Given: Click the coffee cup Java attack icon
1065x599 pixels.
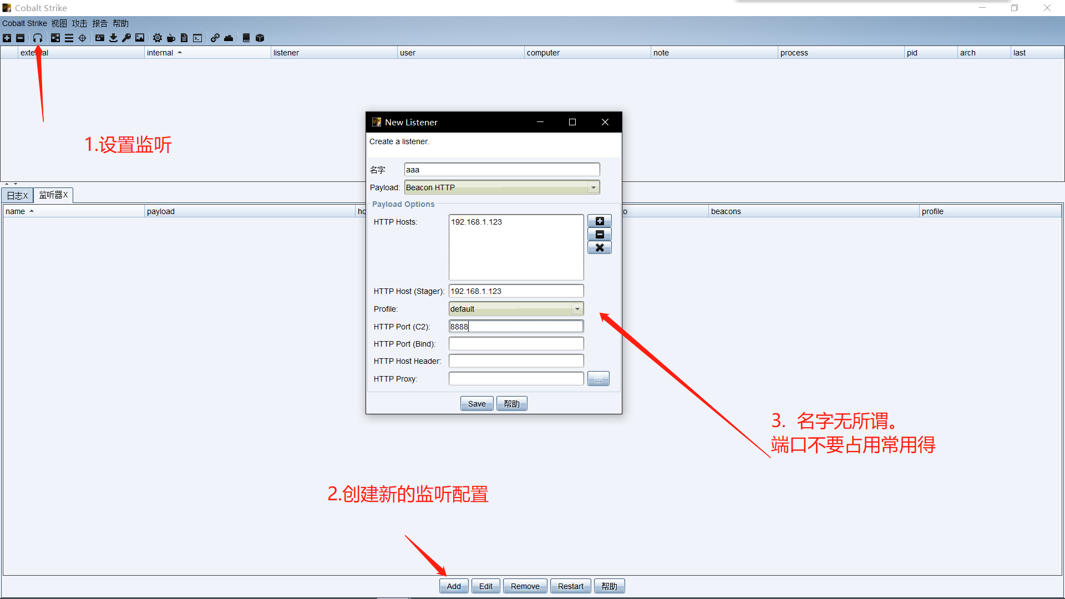Looking at the screenshot, I should (x=171, y=38).
